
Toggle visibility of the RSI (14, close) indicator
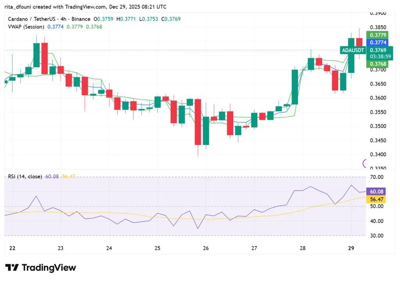[24, 176]
